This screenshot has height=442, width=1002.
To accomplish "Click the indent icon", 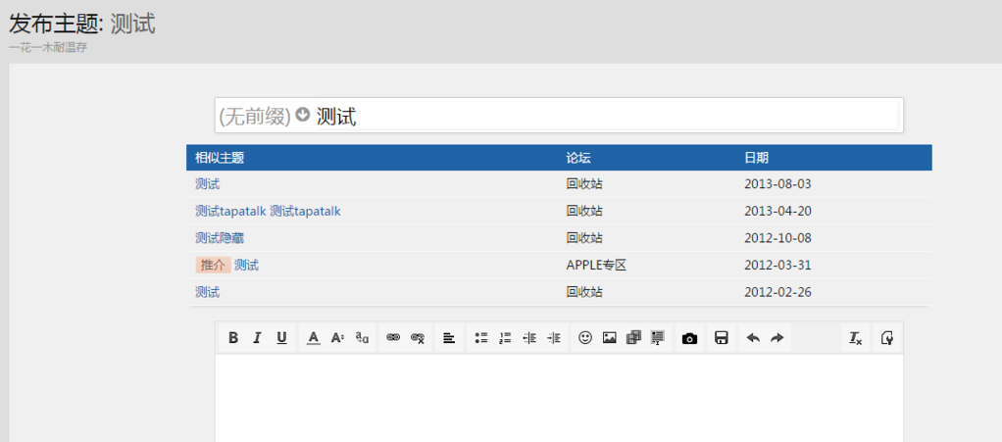I will [554, 338].
